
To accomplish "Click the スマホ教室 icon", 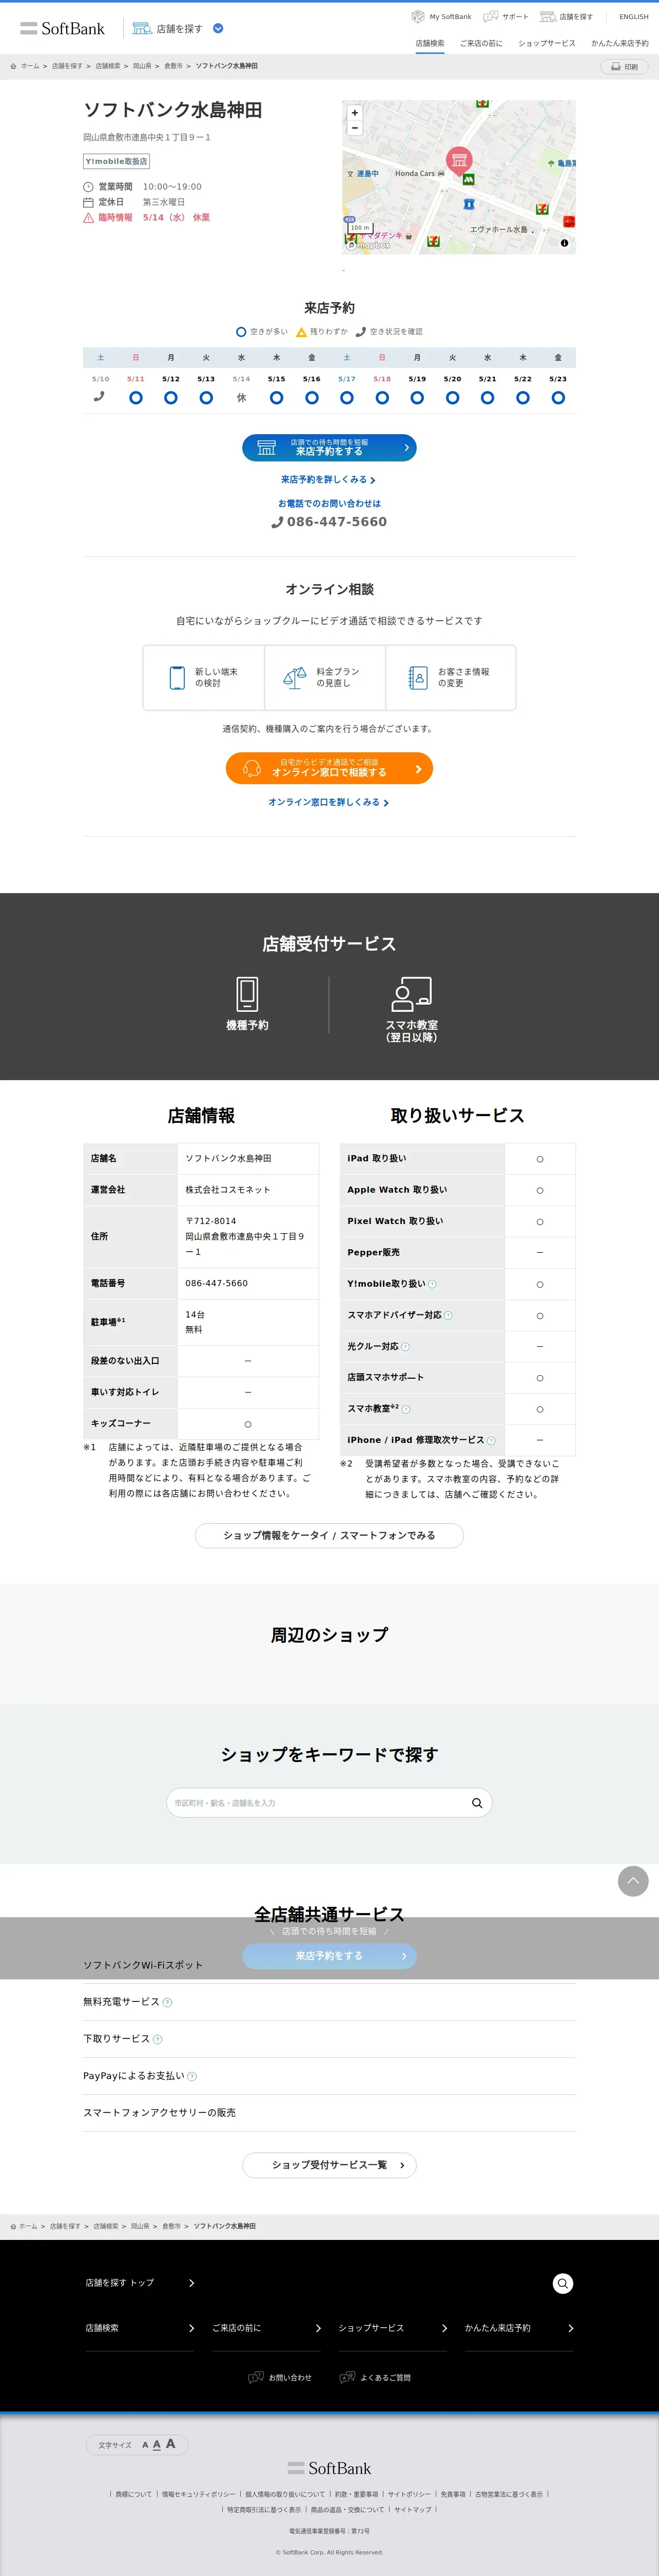I will click(412, 994).
